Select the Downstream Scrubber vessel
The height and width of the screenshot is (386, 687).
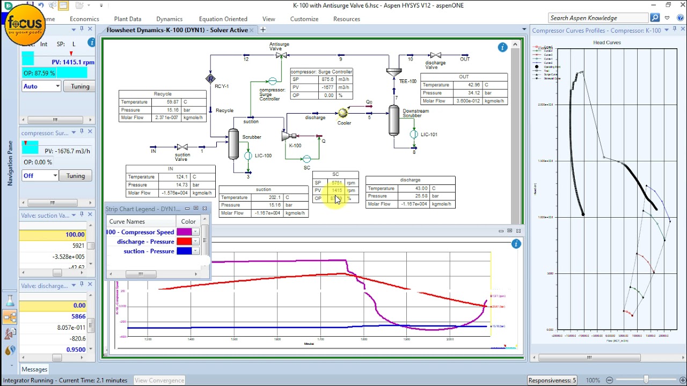coord(394,120)
